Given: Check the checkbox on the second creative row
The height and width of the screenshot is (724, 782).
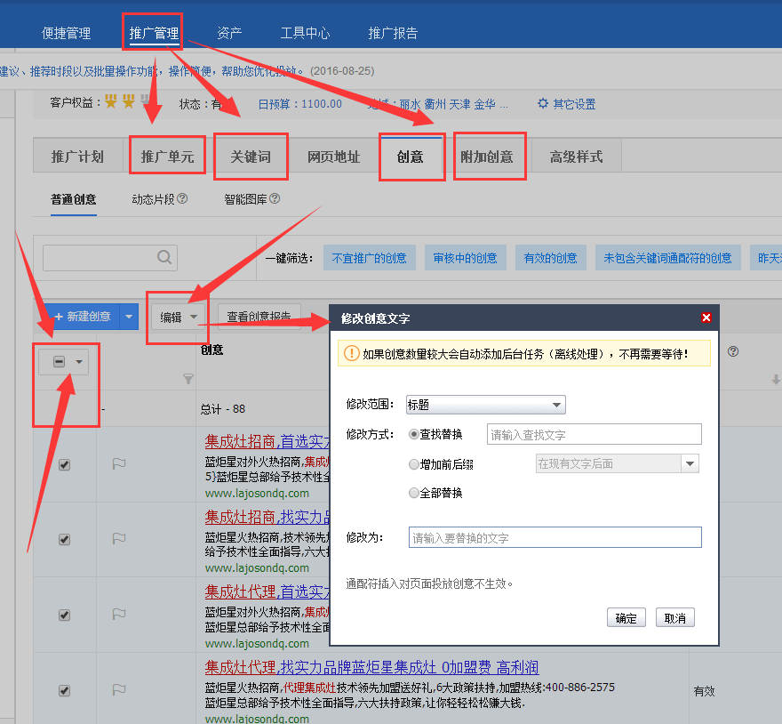Looking at the screenshot, I should click(65, 539).
